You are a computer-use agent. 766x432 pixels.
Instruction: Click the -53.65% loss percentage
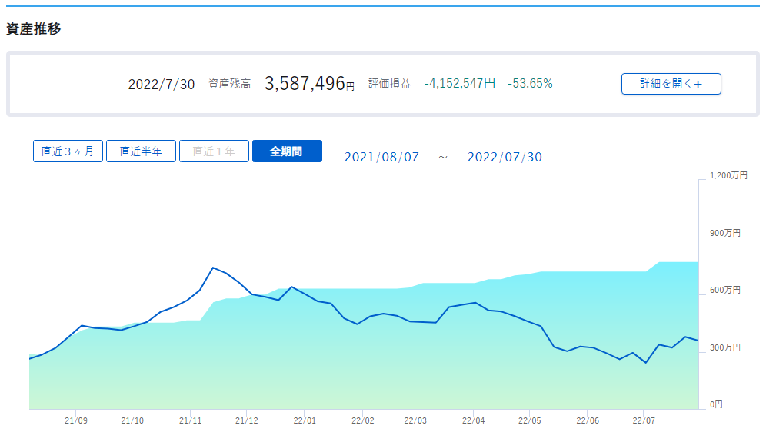tap(530, 84)
